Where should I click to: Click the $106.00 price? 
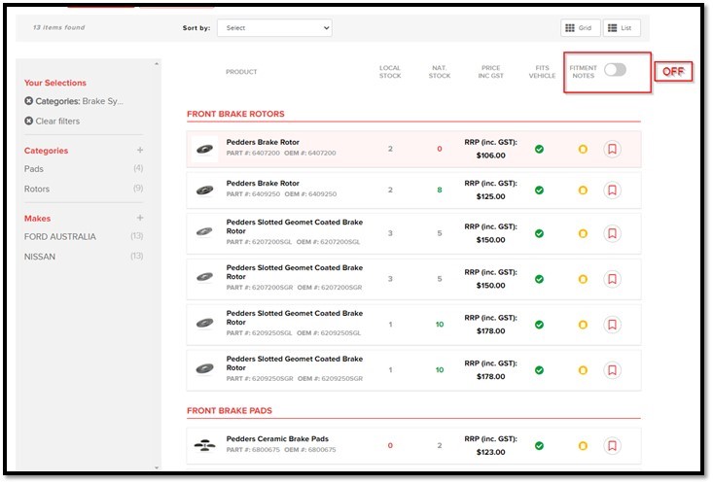(x=490, y=156)
